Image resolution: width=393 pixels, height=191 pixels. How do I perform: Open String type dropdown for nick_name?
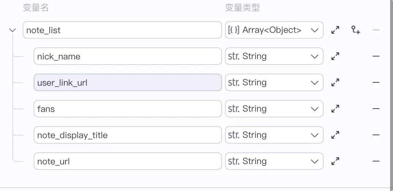pos(274,56)
